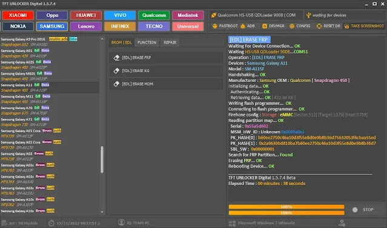Image resolution: width=387 pixels, height=228 pixels.
Task: Choose the INFINIX brand button
Action: 120,27
